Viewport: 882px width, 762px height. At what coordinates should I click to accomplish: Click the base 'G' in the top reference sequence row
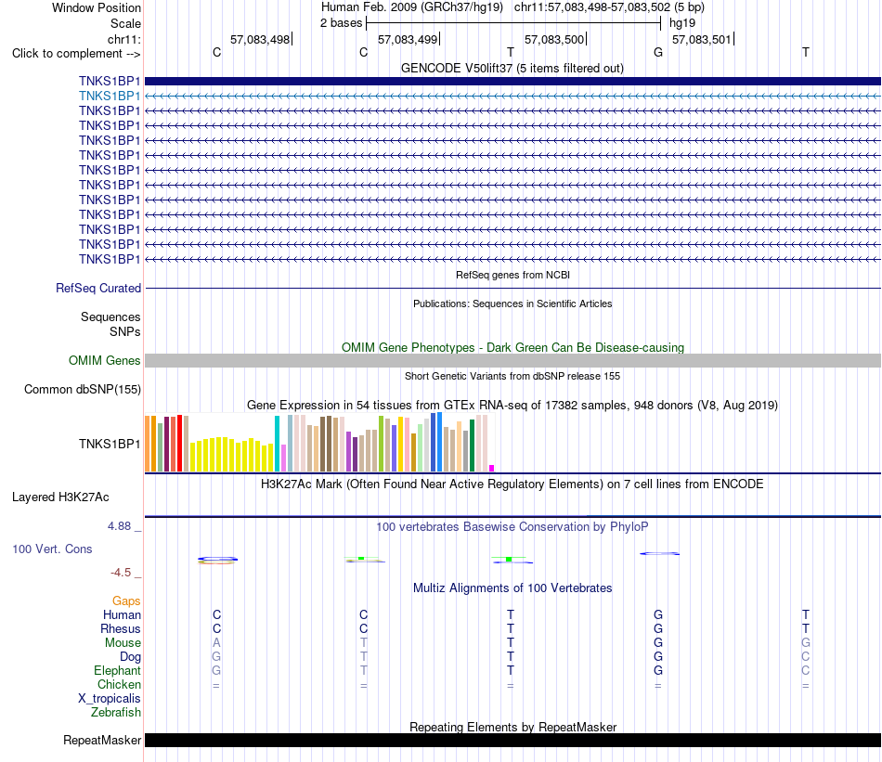tap(658, 52)
